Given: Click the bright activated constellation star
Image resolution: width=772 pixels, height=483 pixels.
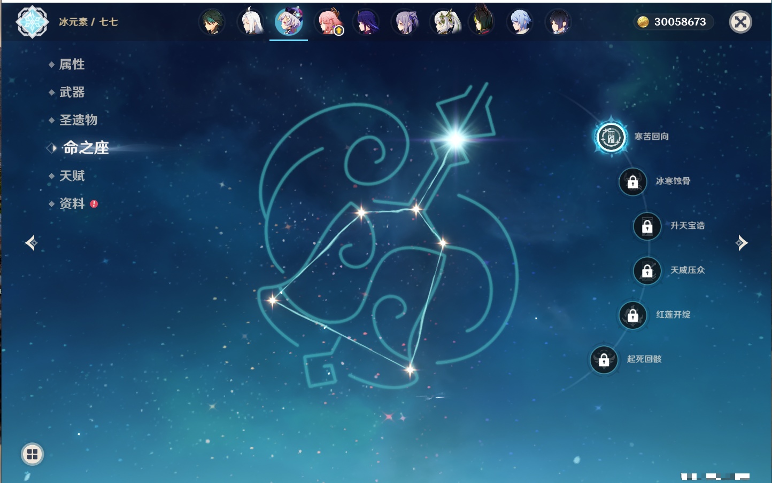Looking at the screenshot, I should pyautogui.click(x=456, y=139).
